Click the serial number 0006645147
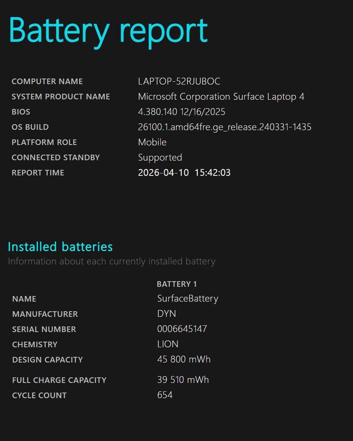353x441 pixels. 182,329
